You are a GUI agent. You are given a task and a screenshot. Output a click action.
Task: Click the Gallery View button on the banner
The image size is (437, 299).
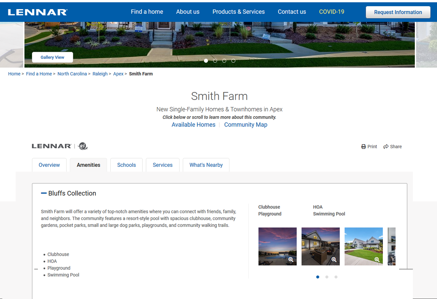pos(52,57)
